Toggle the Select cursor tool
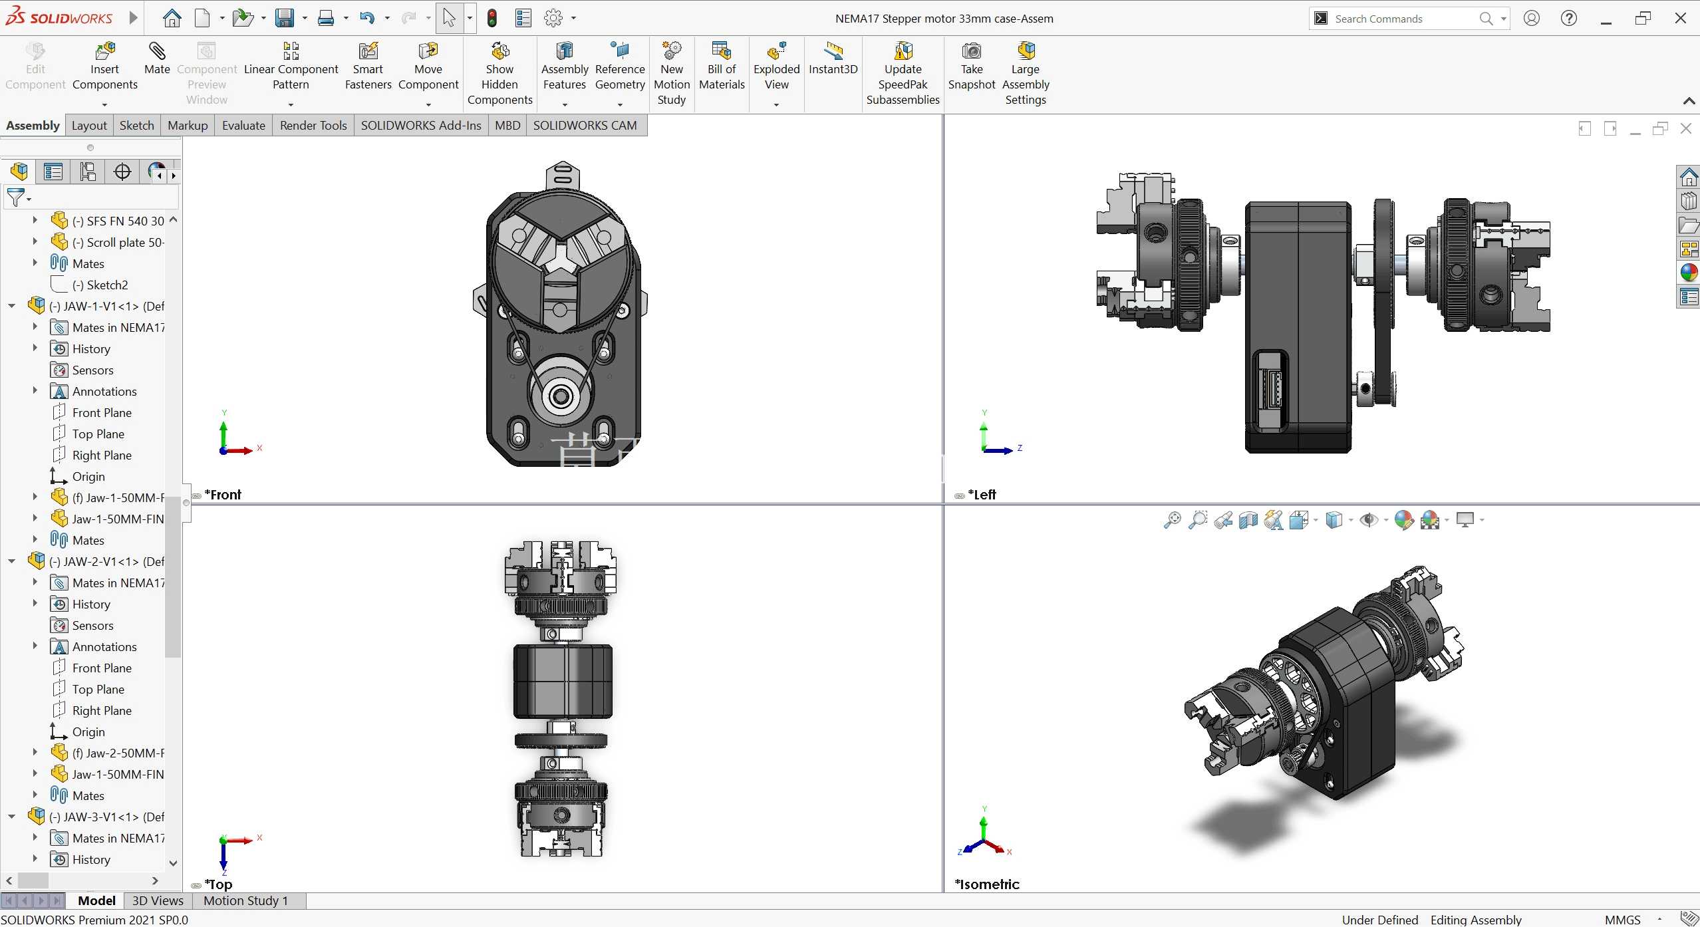The height and width of the screenshot is (927, 1700). [449, 18]
